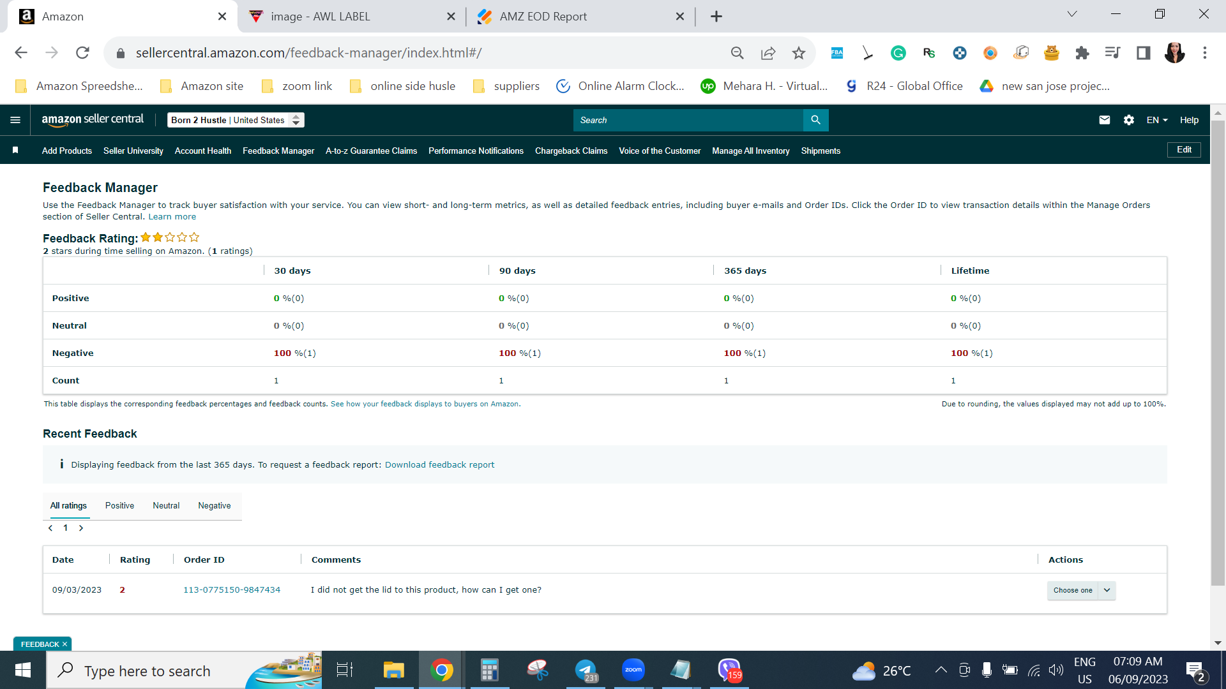This screenshot has height=689, width=1226.
Task: Click the Amazon Seller Central logo
Action: coord(93,120)
